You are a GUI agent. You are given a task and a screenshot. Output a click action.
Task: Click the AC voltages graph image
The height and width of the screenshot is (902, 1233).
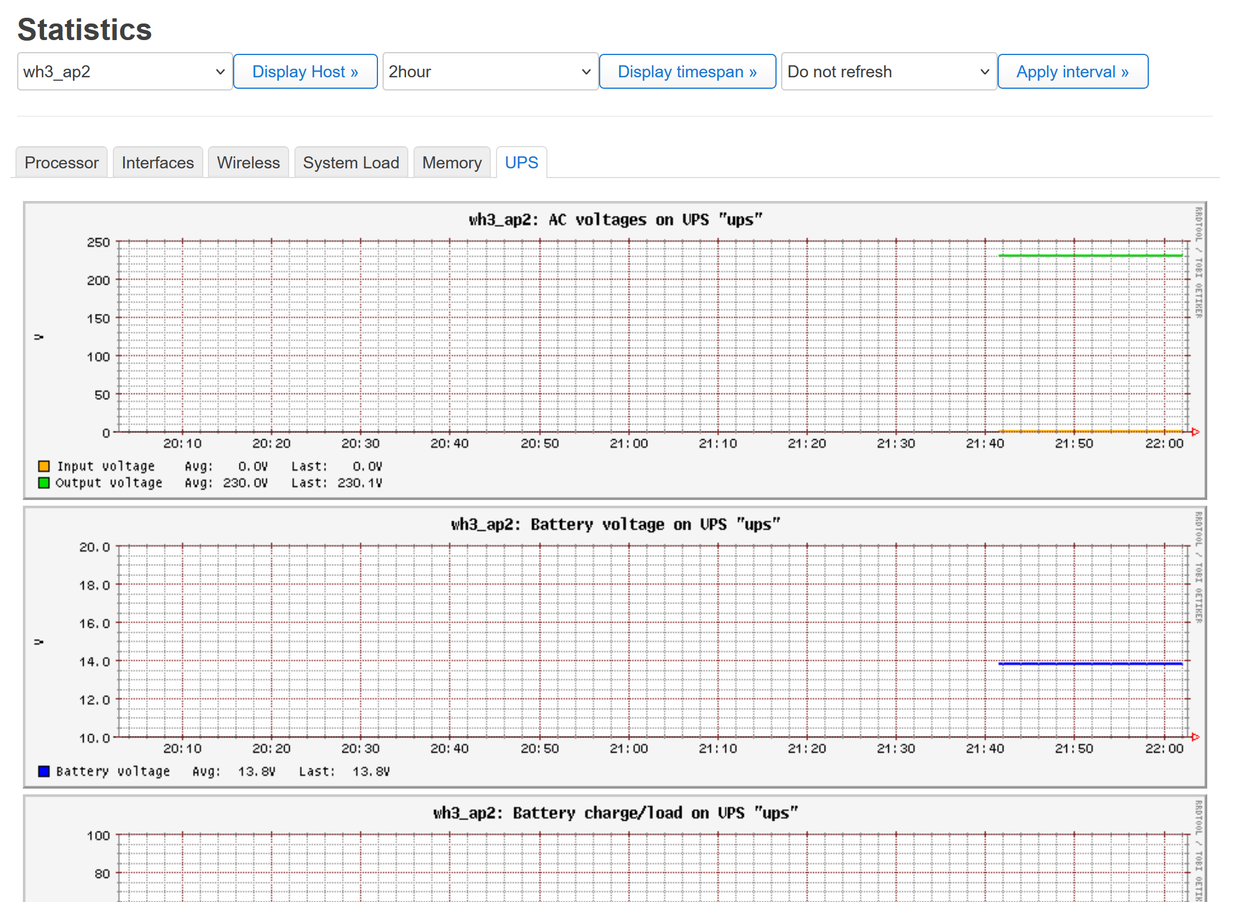pyautogui.click(x=615, y=349)
